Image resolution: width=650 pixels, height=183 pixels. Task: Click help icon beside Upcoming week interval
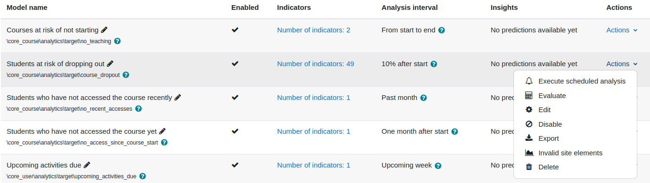438,166
